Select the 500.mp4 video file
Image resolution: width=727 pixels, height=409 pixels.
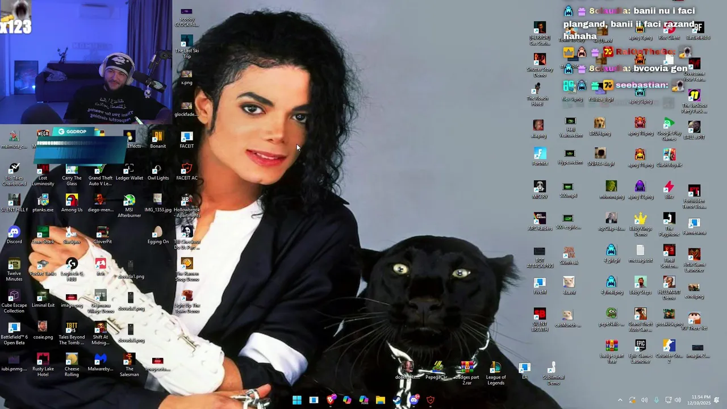point(568,190)
